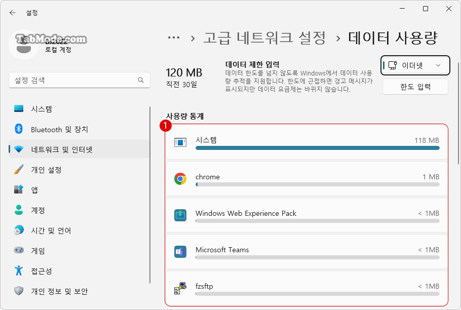Click the shield 개인 정보 및 보안 icon
The width and height of the screenshot is (461, 310).
(19, 291)
